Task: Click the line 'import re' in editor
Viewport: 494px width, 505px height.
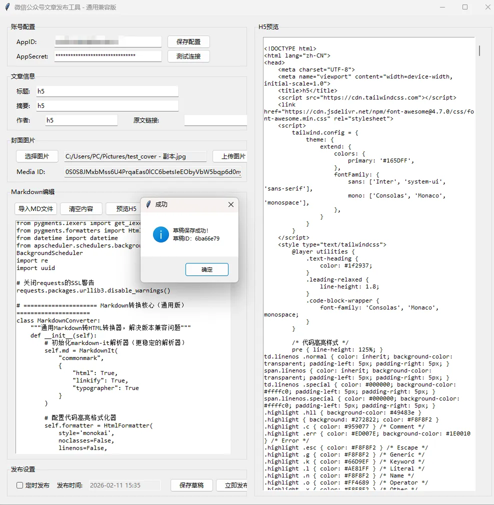Action: (32, 260)
